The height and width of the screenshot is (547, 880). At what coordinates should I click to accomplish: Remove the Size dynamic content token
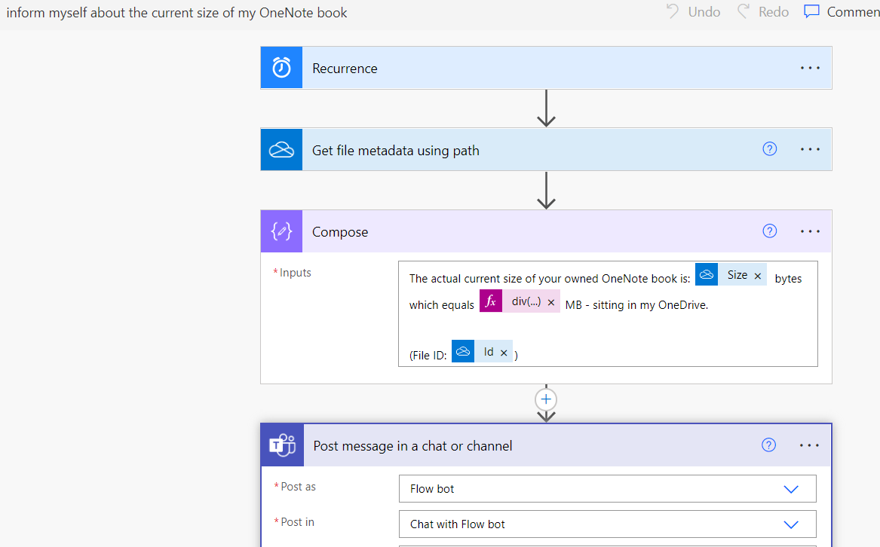click(758, 276)
